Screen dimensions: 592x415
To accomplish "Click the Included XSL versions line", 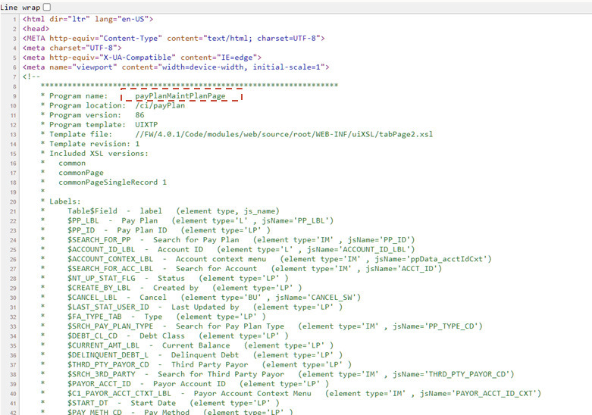I will click(x=95, y=154).
